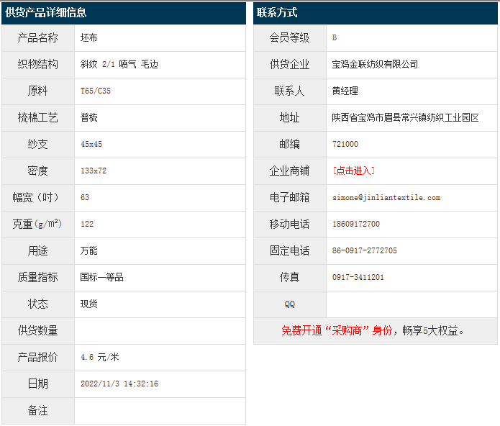
Task: Click the contact person 黄经理
Action: [x=345, y=91]
